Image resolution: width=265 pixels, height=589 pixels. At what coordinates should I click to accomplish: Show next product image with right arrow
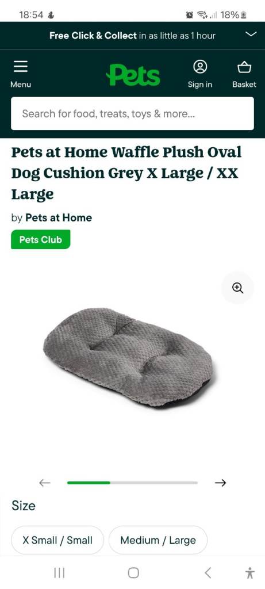[221, 483]
